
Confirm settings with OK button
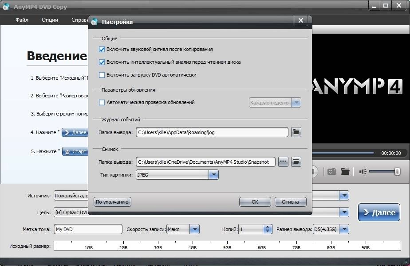pos(255,202)
